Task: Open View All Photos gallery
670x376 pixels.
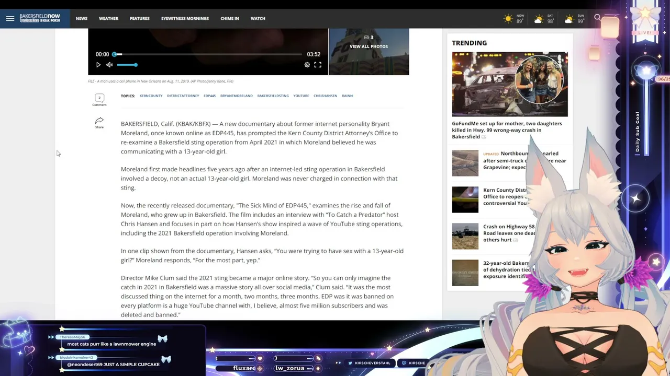Action: (368, 46)
